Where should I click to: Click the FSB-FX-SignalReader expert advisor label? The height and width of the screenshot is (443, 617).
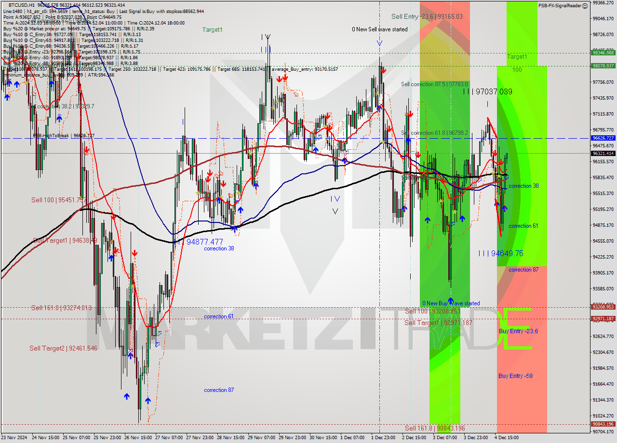[x=560, y=6]
